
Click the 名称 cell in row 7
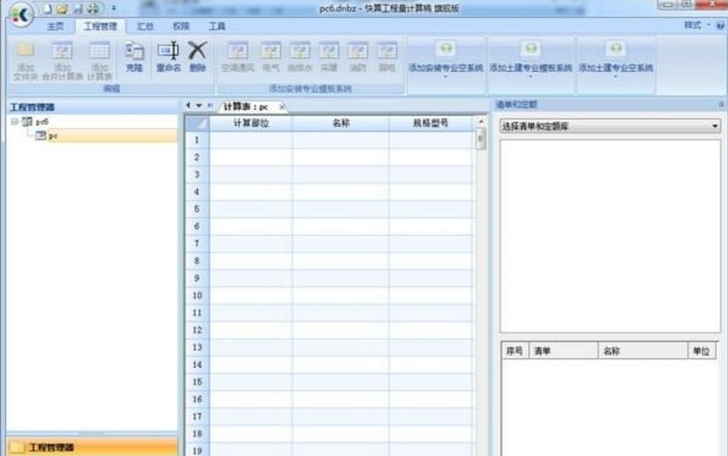tap(341, 243)
